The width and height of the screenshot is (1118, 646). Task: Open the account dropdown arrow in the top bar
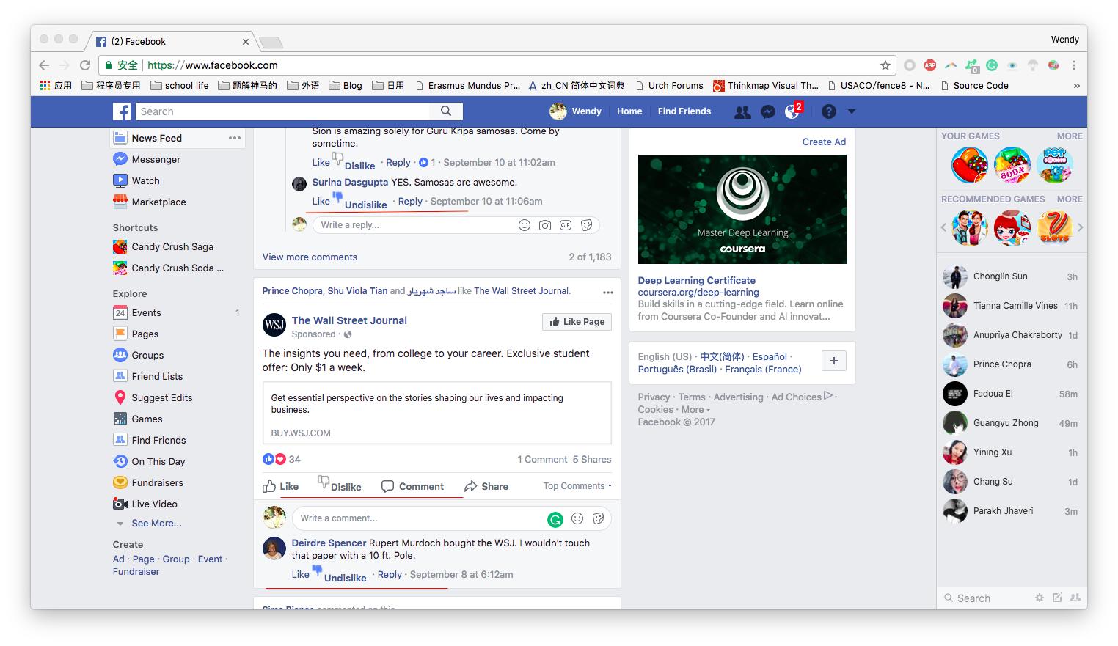point(852,111)
